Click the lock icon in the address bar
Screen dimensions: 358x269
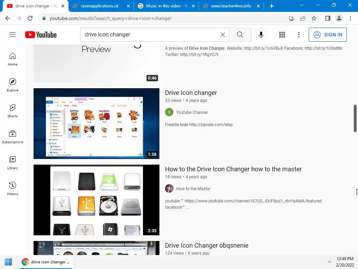point(44,18)
